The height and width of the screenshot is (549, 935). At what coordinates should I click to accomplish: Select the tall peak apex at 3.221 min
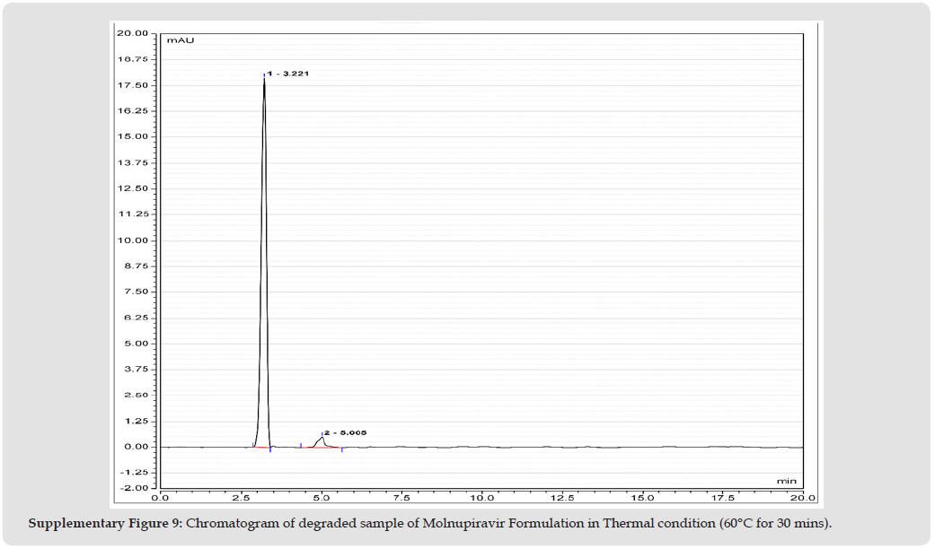(x=264, y=81)
